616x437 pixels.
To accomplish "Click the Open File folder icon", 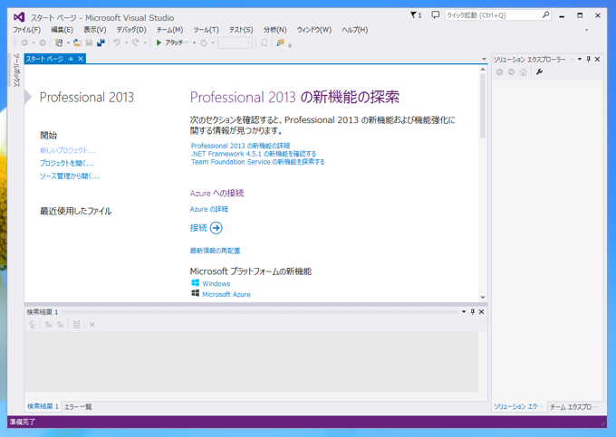I will tap(77, 43).
